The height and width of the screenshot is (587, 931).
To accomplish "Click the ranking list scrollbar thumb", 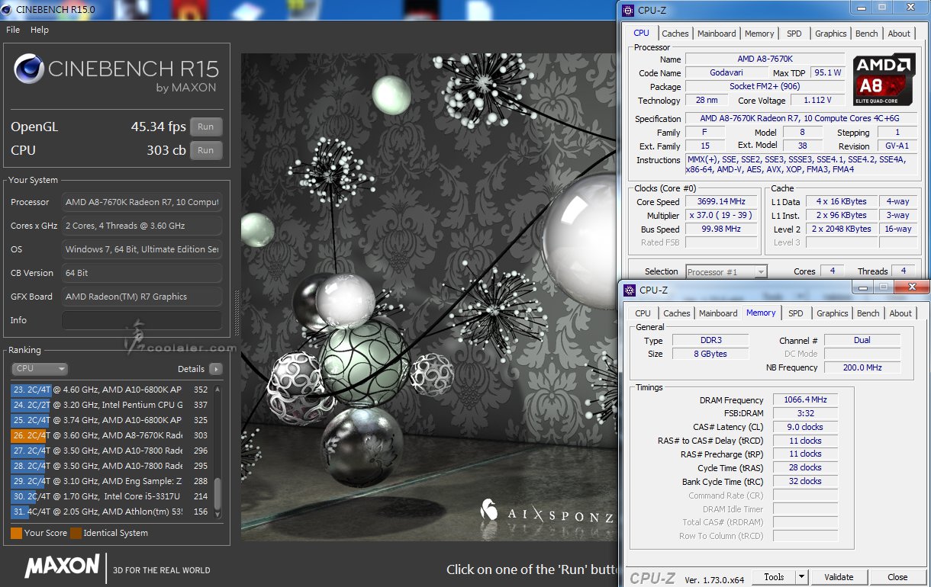I will [x=218, y=494].
